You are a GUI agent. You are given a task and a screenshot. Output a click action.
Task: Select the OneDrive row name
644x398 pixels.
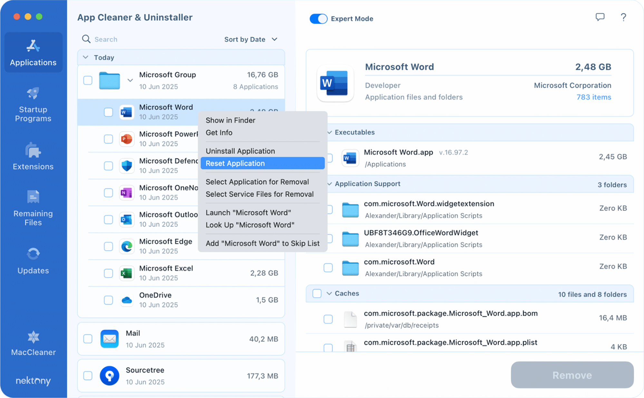click(x=155, y=295)
